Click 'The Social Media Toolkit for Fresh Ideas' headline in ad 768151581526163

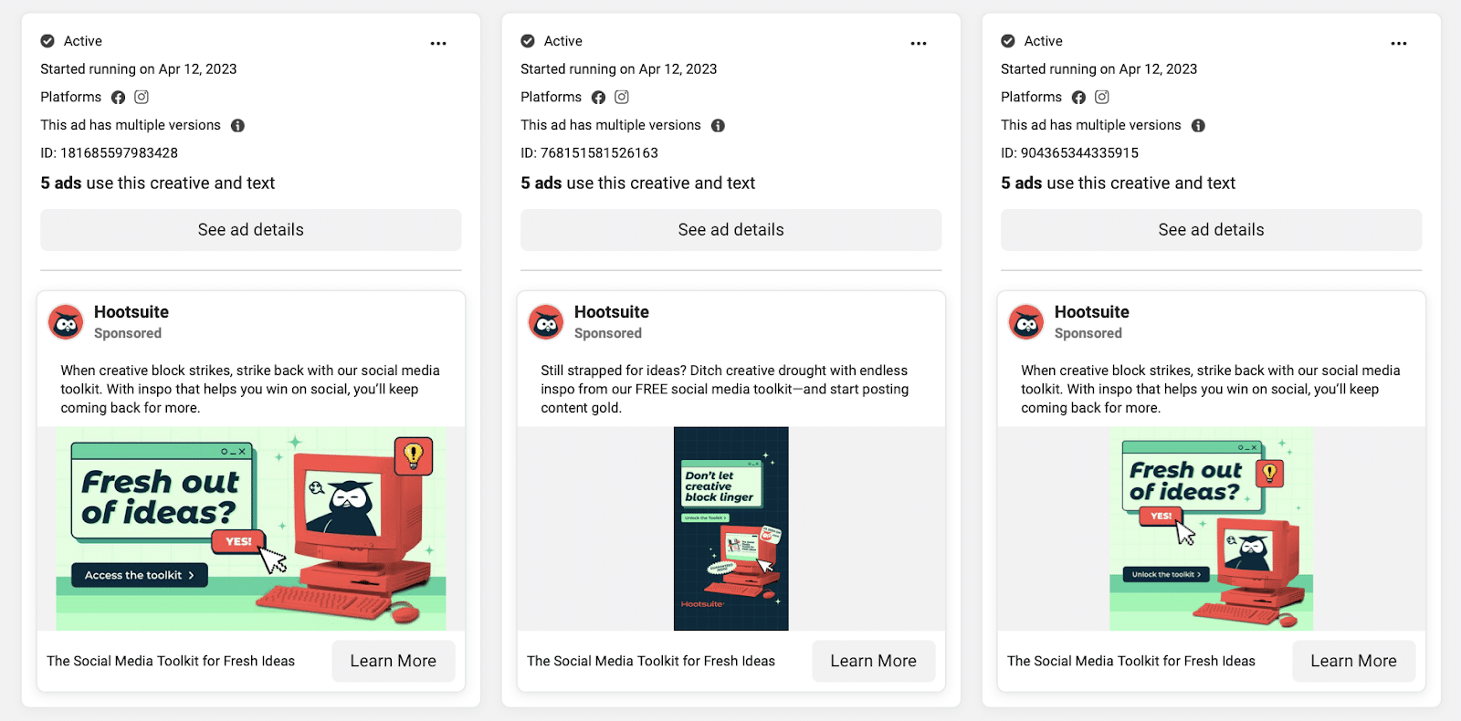651,661
